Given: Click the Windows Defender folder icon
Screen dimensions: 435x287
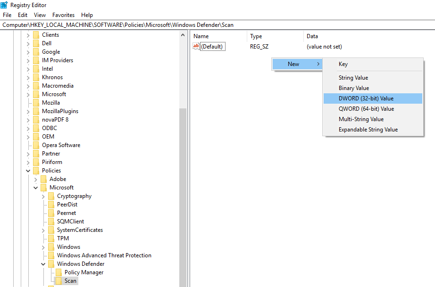Looking at the screenshot, I should [52, 263].
